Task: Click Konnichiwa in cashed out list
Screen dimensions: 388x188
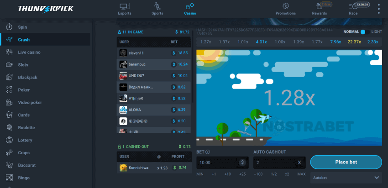Action: [x=154, y=167]
